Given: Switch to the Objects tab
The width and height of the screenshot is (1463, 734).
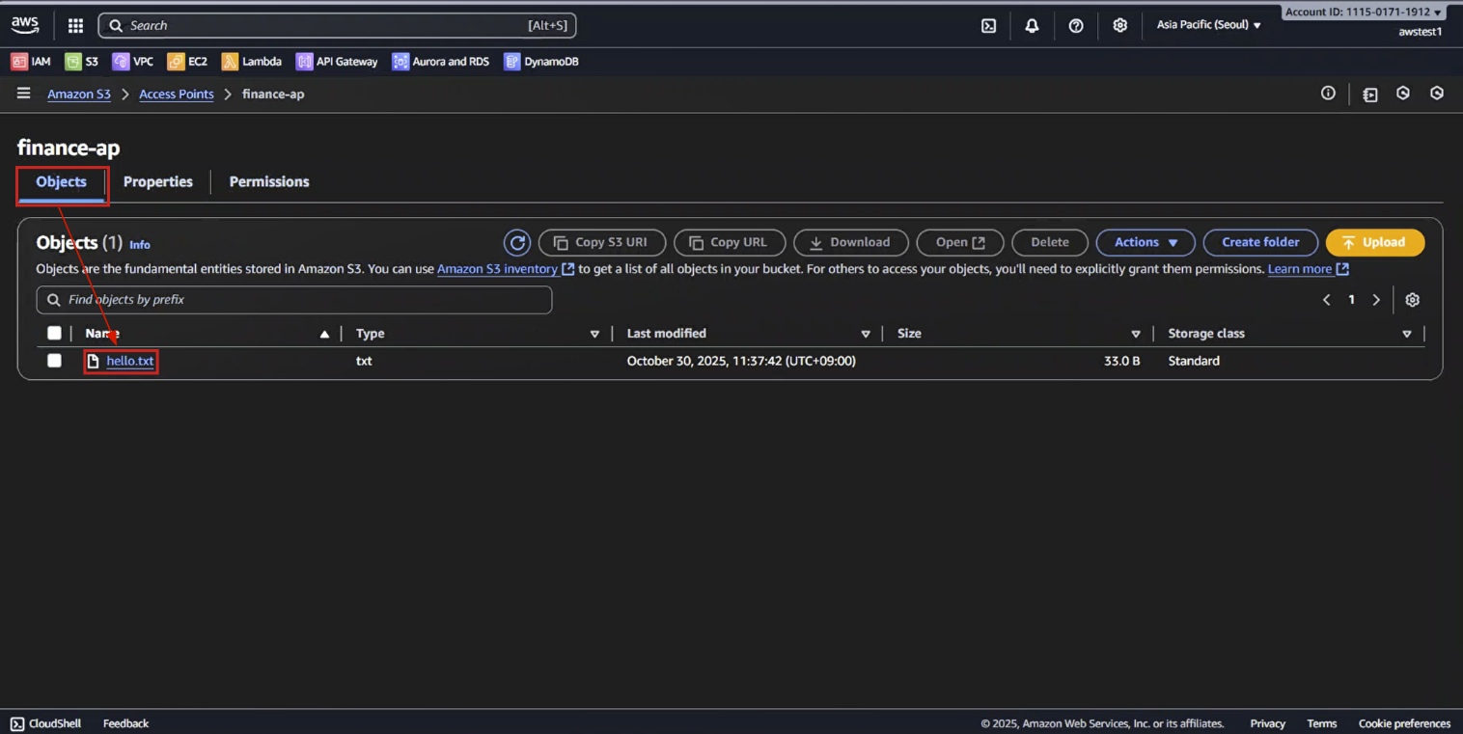Looking at the screenshot, I should (x=62, y=182).
